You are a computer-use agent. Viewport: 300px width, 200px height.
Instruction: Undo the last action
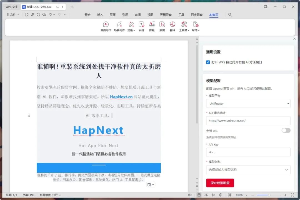[x=50, y=14]
